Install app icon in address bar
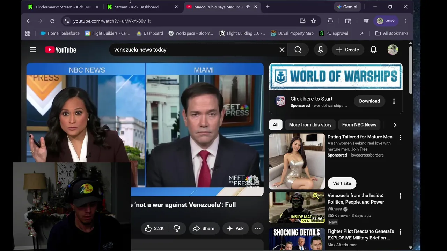This screenshot has height=251, width=447. (x=302, y=21)
